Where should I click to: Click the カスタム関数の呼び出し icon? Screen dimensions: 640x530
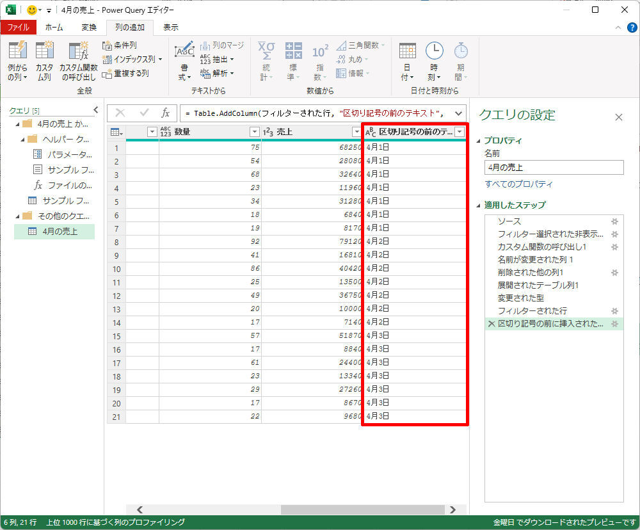pos(78,51)
